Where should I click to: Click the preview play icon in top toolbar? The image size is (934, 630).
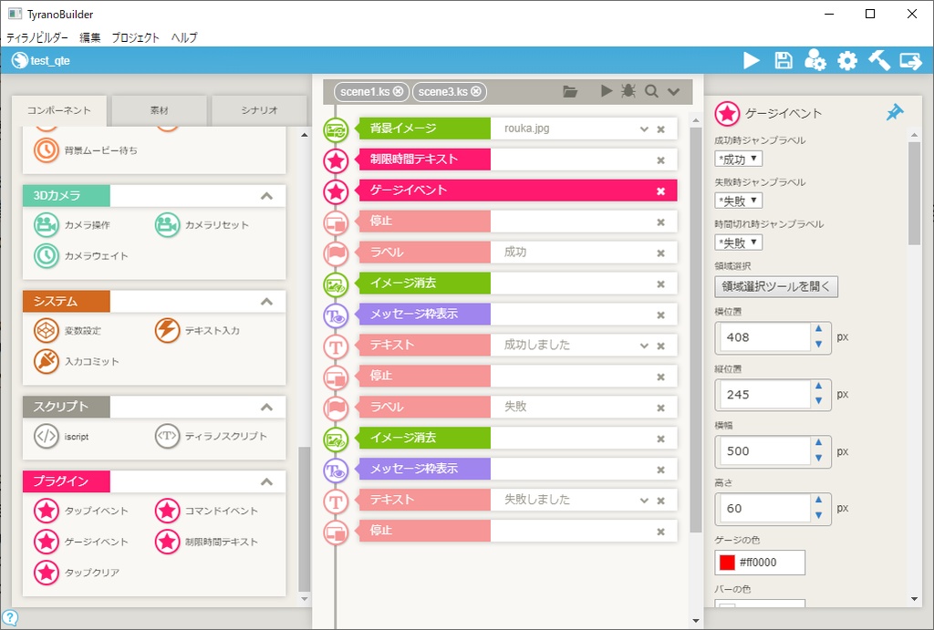(752, 60)
